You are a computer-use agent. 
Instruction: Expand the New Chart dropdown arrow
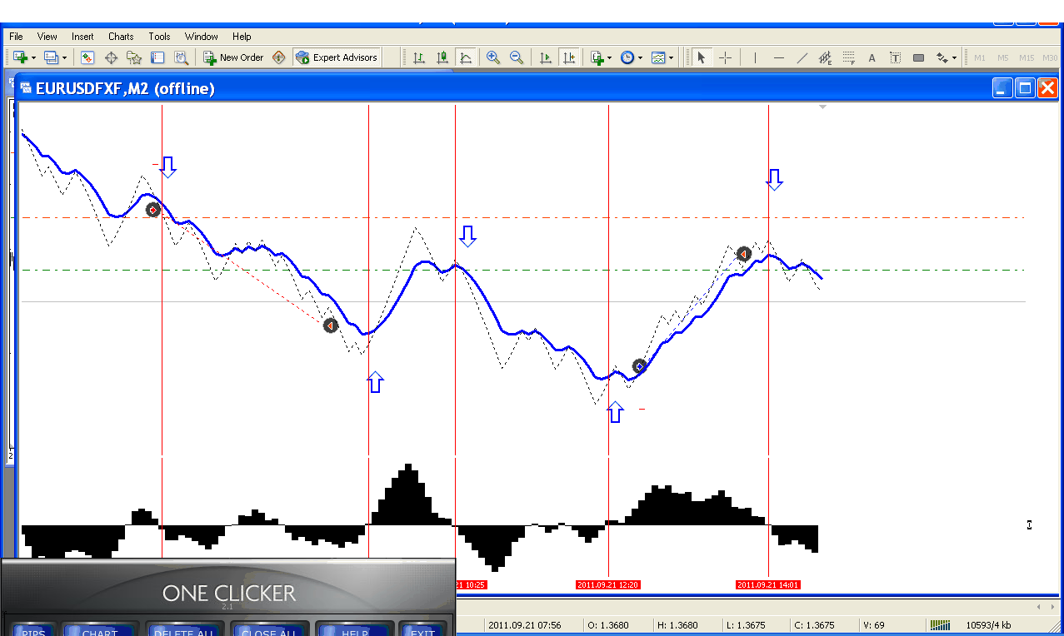click(33, 58)
